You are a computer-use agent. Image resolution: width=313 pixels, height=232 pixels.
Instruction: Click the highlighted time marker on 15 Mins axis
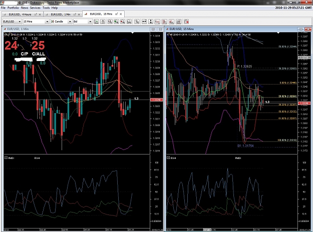click(x=207, y=230)
